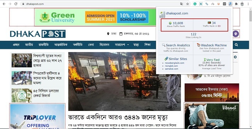
Task: Open the 45 billion dollar reserve headline
Action: tap(46, 93)
